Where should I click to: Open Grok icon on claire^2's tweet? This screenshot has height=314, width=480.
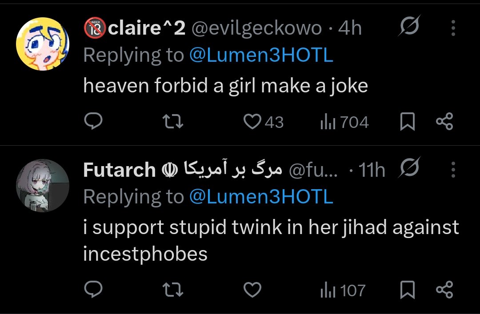[x=408, y=28]
